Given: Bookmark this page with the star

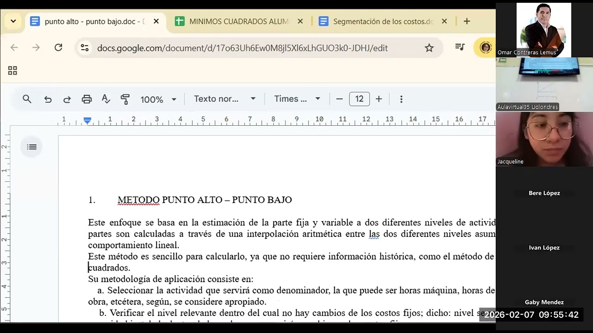Looking at the screenshot, I should [x=429, y=48].
